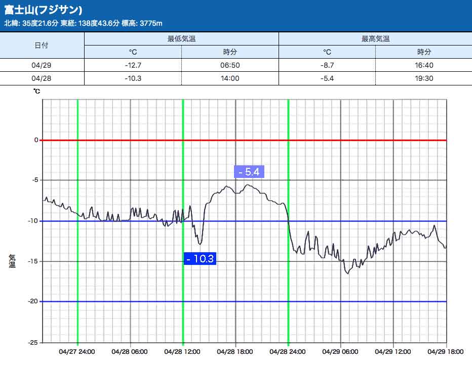Viewport: 472px width, 366px height.
Task: Click the 14:00 time cell
Action: pos(230,78)
